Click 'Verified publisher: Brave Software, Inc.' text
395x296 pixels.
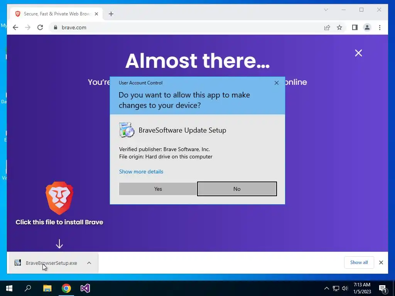coord(164,149)
